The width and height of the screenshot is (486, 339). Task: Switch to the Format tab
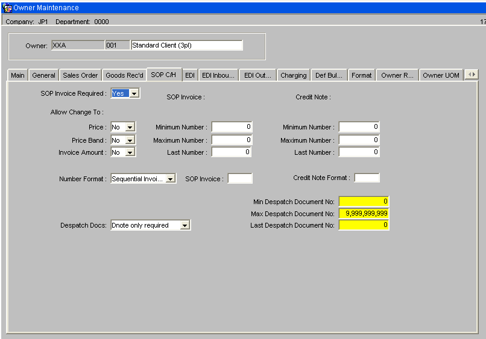coord(361,75)
